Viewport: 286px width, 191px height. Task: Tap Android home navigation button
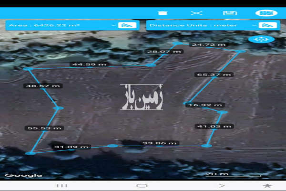(x=142, y=185)
